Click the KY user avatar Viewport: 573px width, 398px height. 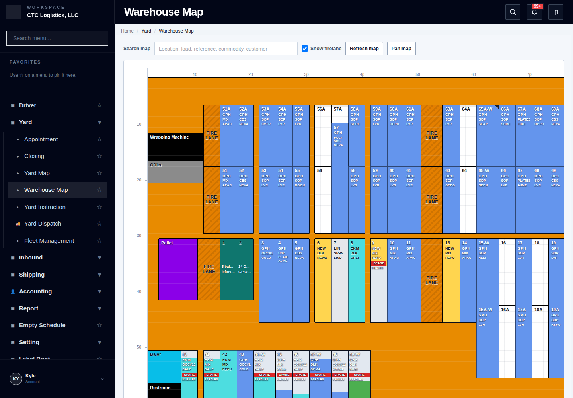16,379
